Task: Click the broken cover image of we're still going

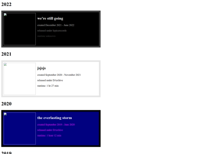Action: point(20,29)
